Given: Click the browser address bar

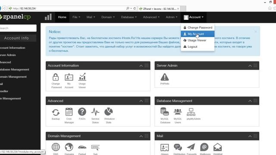Looking at the screenshot, I should [67, 8].
